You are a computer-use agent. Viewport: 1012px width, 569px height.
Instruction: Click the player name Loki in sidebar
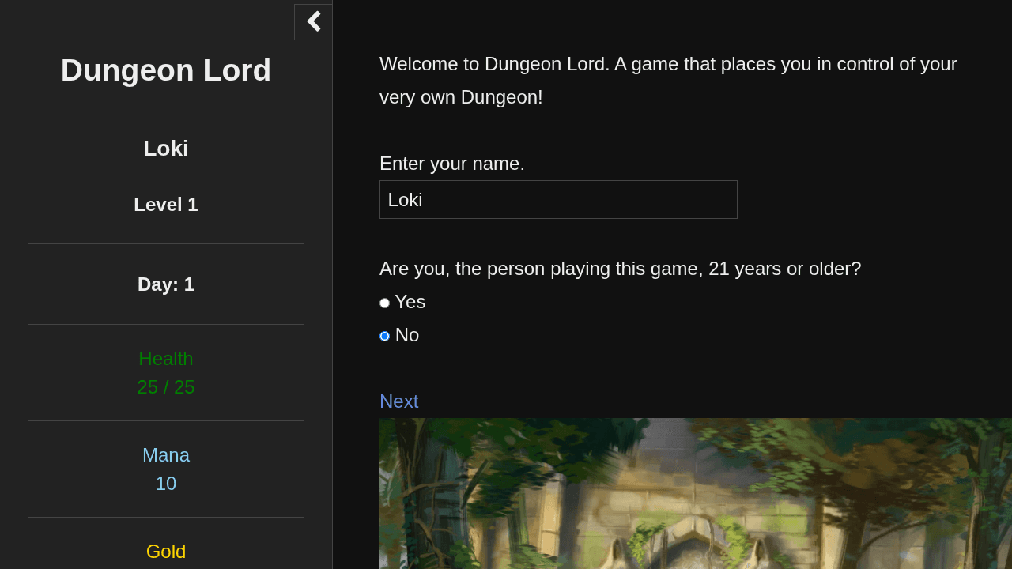pos(166,149)
